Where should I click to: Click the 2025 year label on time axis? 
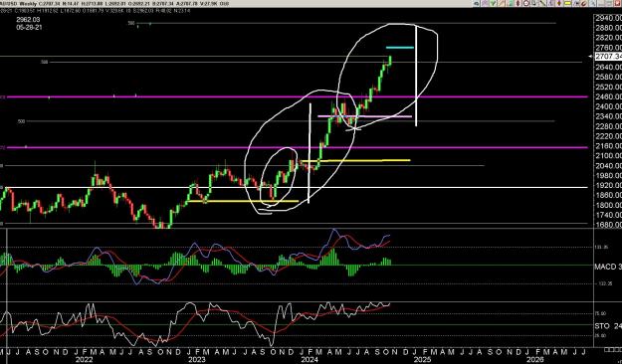pyautogui.click(x=422, y=360)
